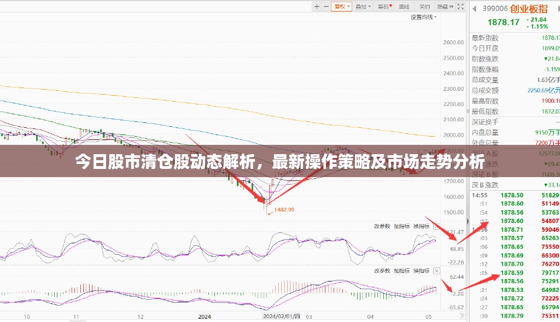Click month 12 on the time axis
This screenshot has width=560, height=322.
point(141,317)
